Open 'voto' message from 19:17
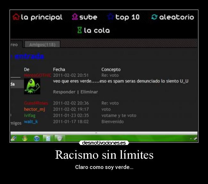The height and width of the screenshot is (184, 208). pos(106,109)
